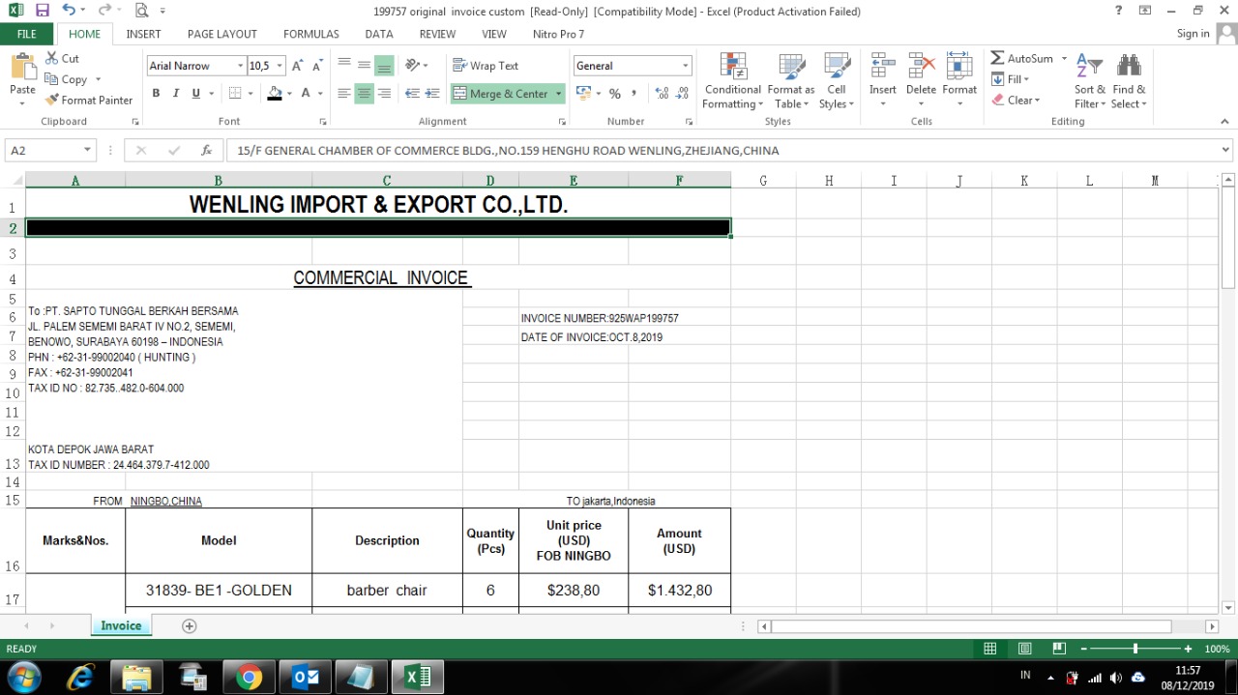Select row 17 header

click(13, 593)
